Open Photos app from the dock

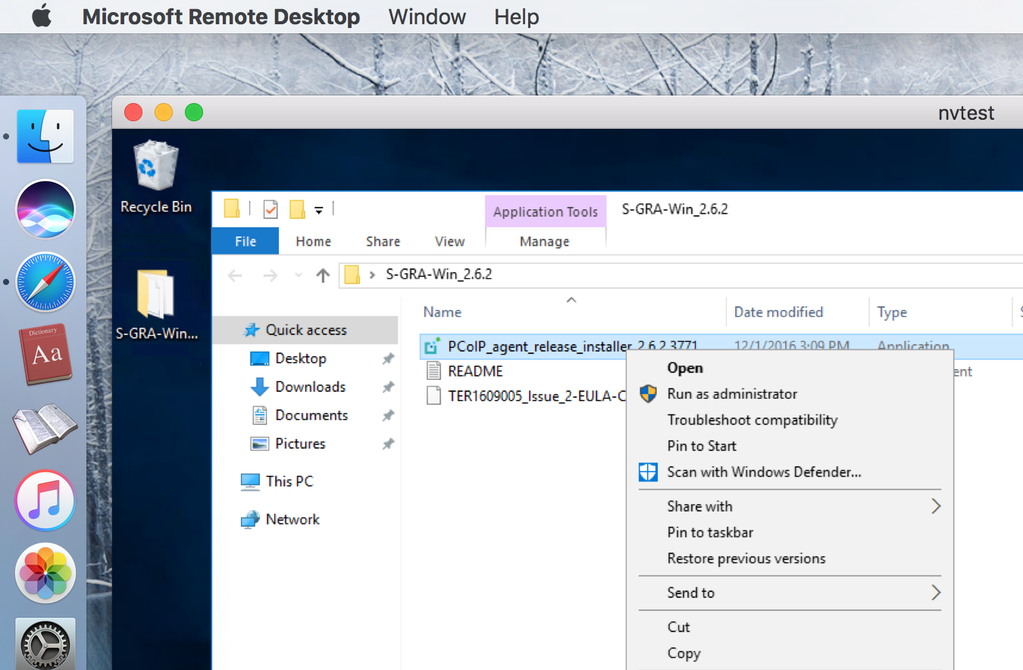(x=45, y=573)
